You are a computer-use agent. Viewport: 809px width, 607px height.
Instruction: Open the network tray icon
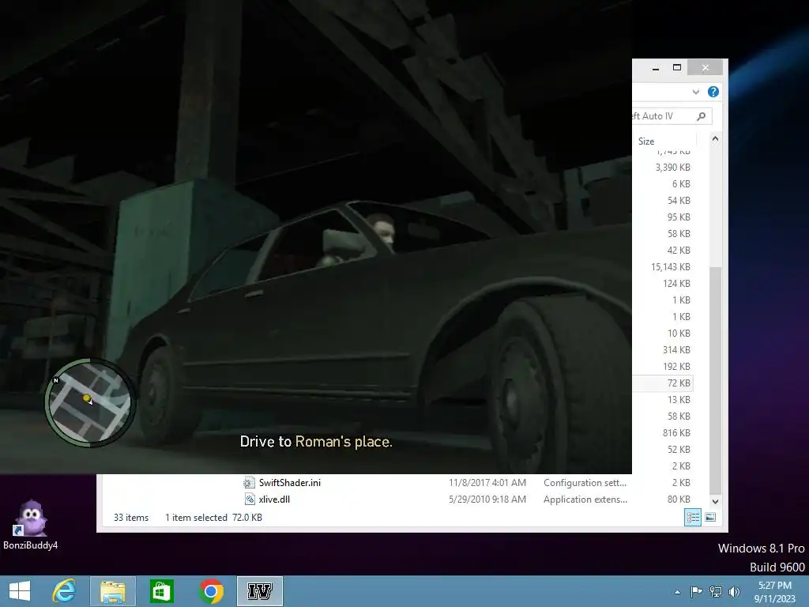[x=715, y=591]
